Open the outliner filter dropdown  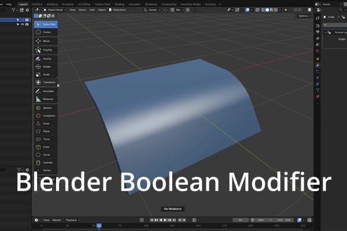coord(14,10)
